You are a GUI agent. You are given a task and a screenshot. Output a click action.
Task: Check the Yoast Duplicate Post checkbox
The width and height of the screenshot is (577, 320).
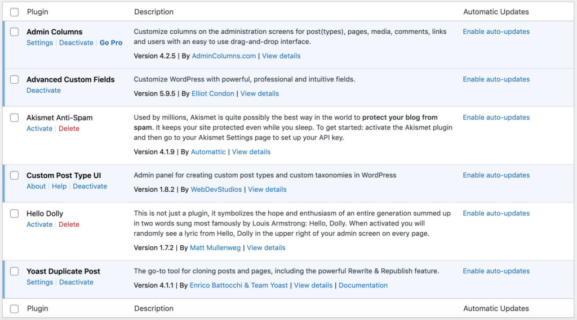pos(14,271)
